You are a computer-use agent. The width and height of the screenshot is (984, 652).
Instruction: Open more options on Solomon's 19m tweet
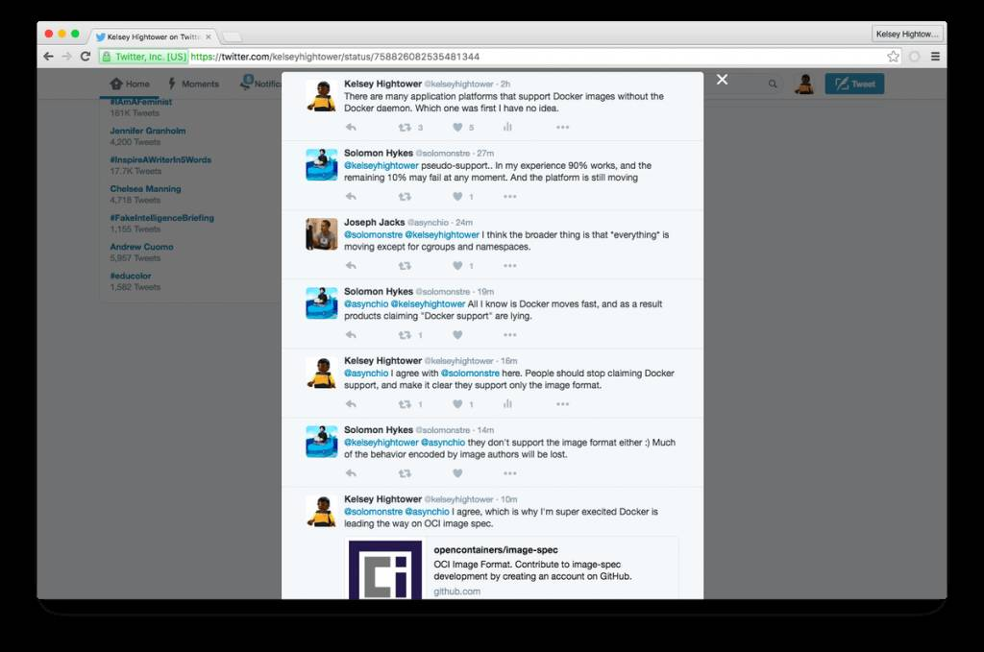point(509,335)
